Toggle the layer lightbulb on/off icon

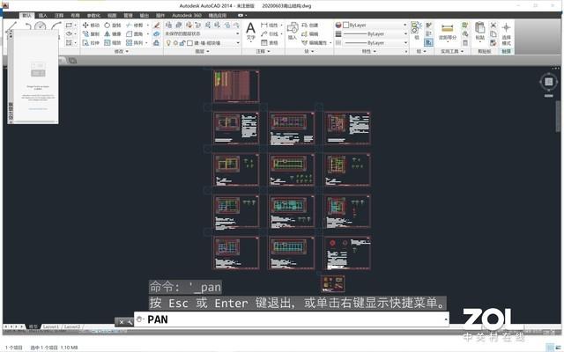tap(168, 43)
